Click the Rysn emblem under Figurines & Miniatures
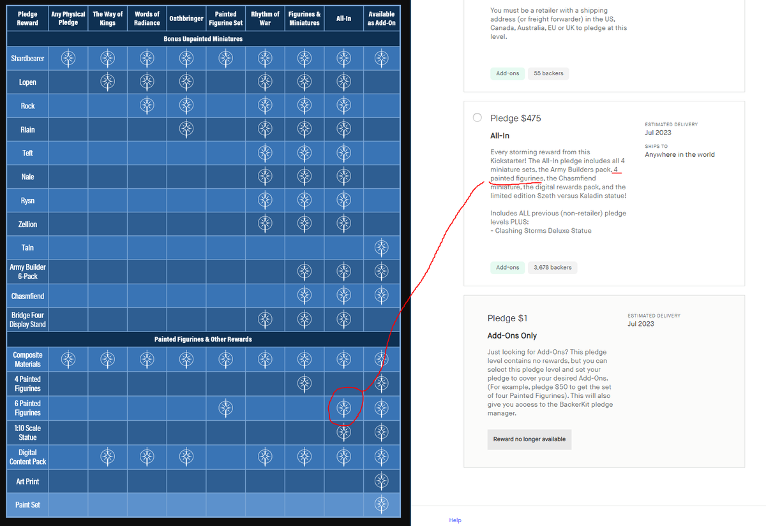 point(304,200)
